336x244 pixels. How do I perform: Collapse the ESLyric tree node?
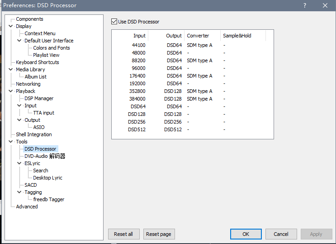[x=19, y=163]
